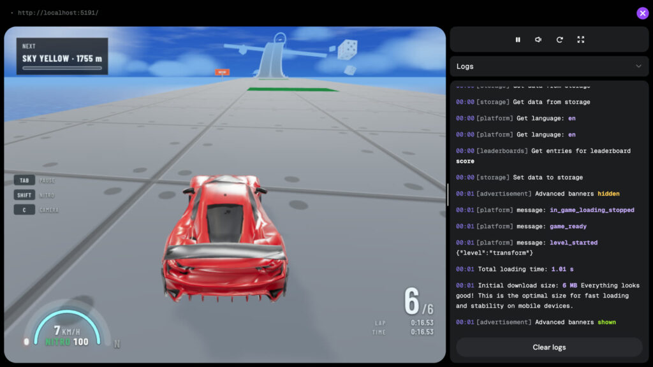Click the large floating dice
The width and height of the screenshot is (653, 367).
point(348,50)
